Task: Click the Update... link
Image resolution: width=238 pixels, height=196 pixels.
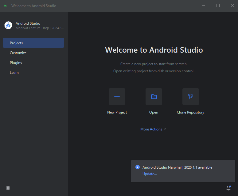Action: point(150,174)
